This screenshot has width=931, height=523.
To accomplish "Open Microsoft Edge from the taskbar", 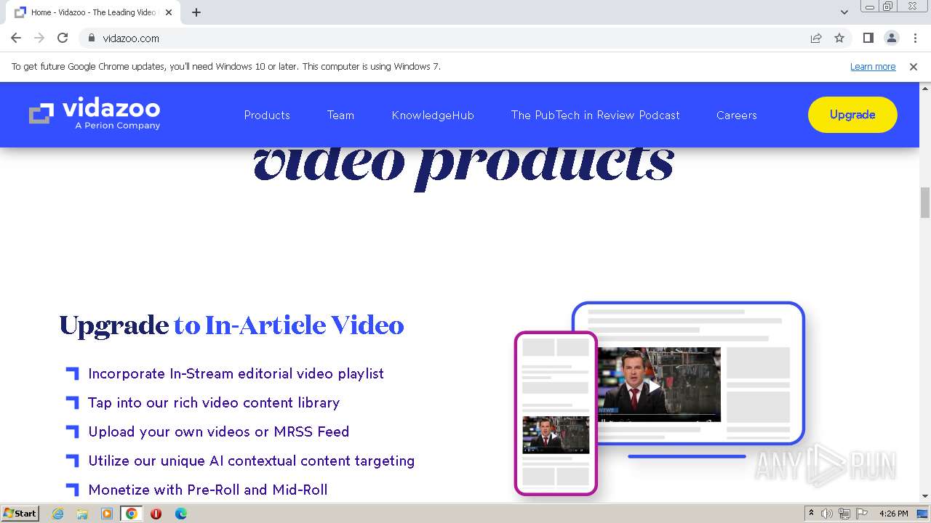I will coord(180,514).
